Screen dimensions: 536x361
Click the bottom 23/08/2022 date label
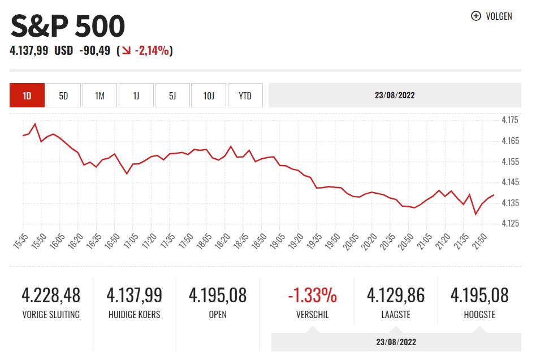pyautogui.click(x=395, y=342)
